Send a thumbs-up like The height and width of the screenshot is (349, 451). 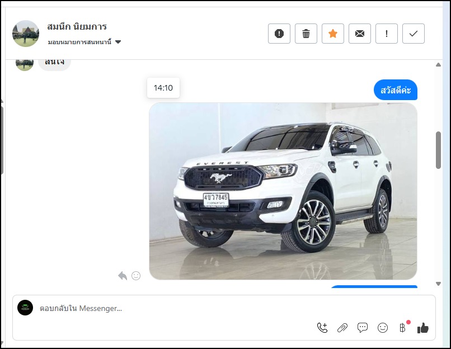coord(423,328)
